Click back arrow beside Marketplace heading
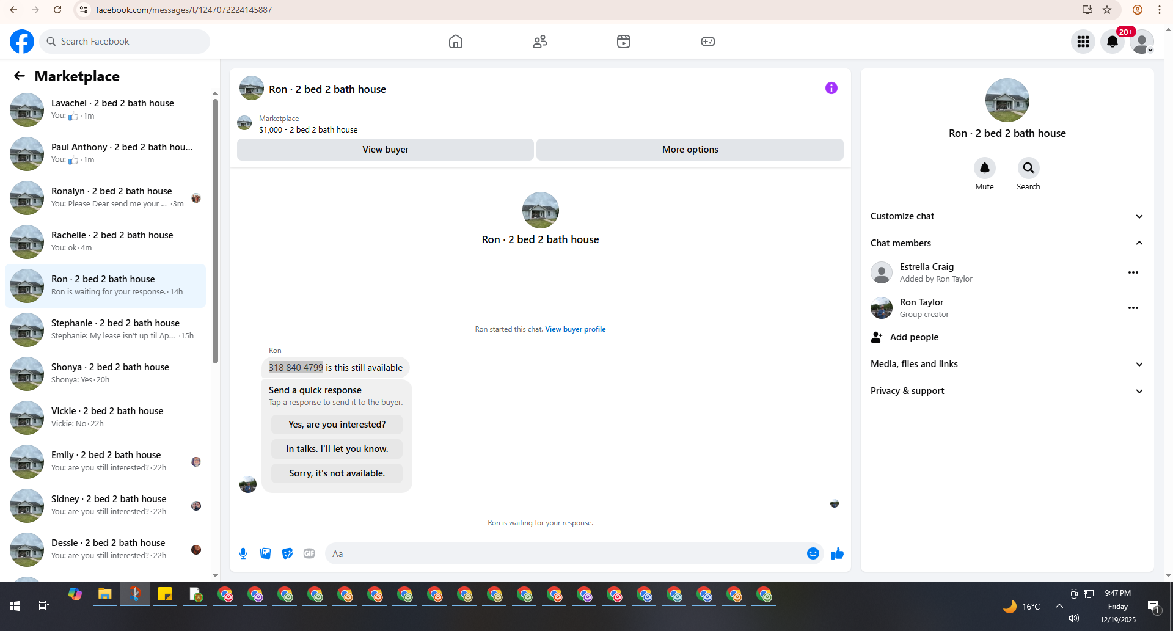1173x631 pixels. click(x=20, y=76)
